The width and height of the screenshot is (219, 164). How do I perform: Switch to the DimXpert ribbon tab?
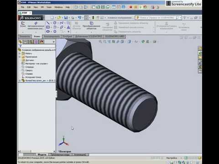coord(68,36)
